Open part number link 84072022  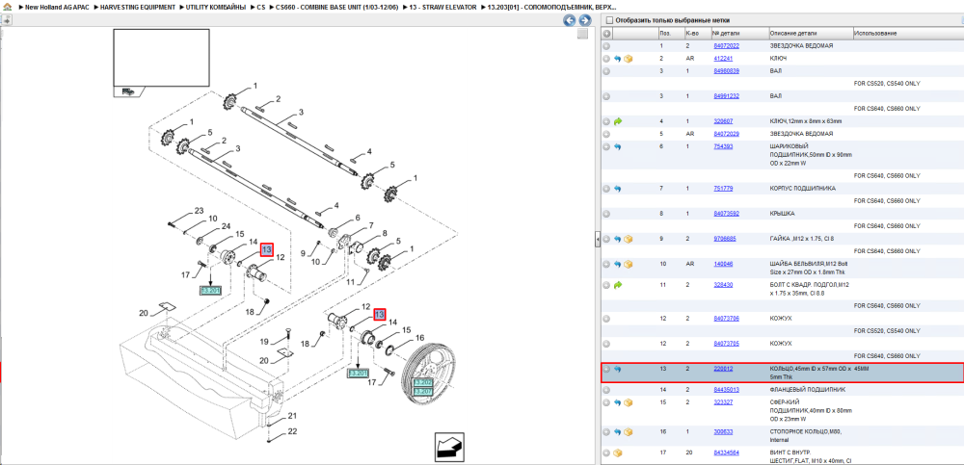[726, 46]
